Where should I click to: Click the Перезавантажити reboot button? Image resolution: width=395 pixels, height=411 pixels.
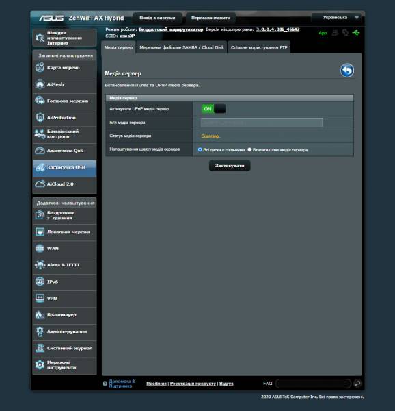(x=210, y=18)
